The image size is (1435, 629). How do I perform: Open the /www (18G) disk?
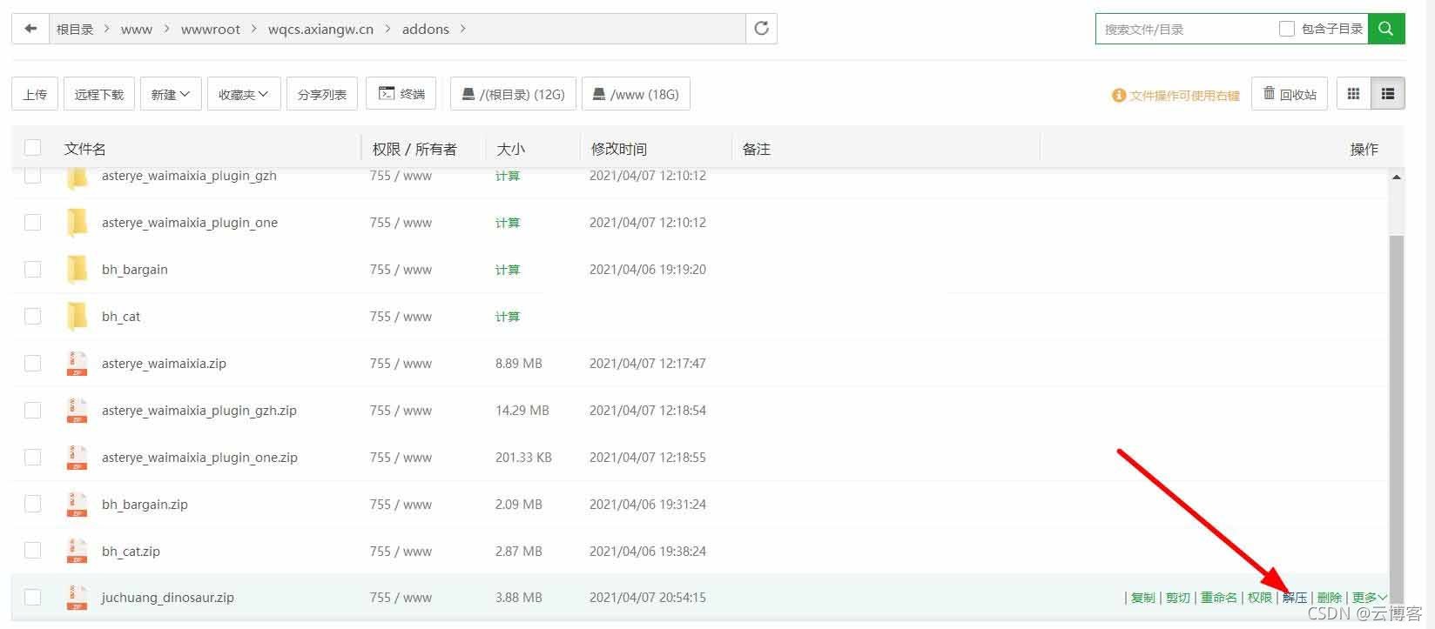[636, 94]
